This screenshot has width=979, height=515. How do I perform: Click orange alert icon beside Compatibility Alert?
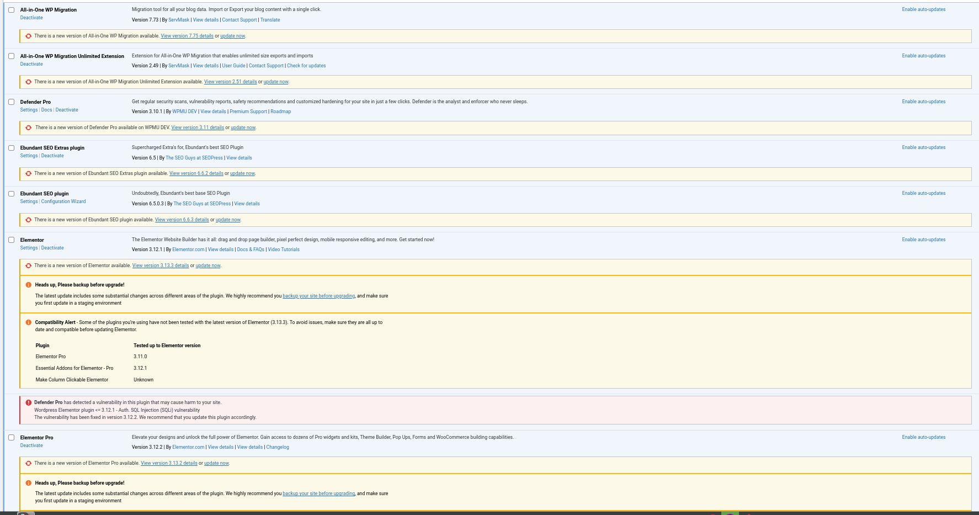(28, 322)
